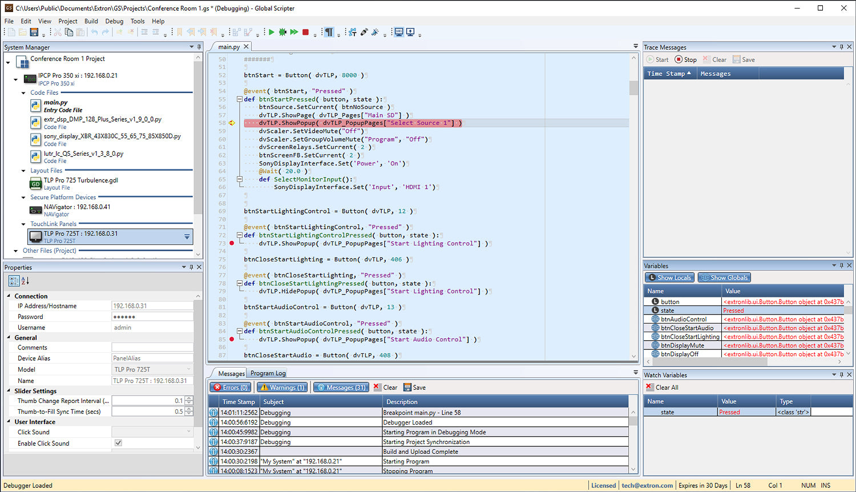Viewport: 856px width, 492px height.
Task: Click the categorized sort icon in Properties
Action: (14, 281)
